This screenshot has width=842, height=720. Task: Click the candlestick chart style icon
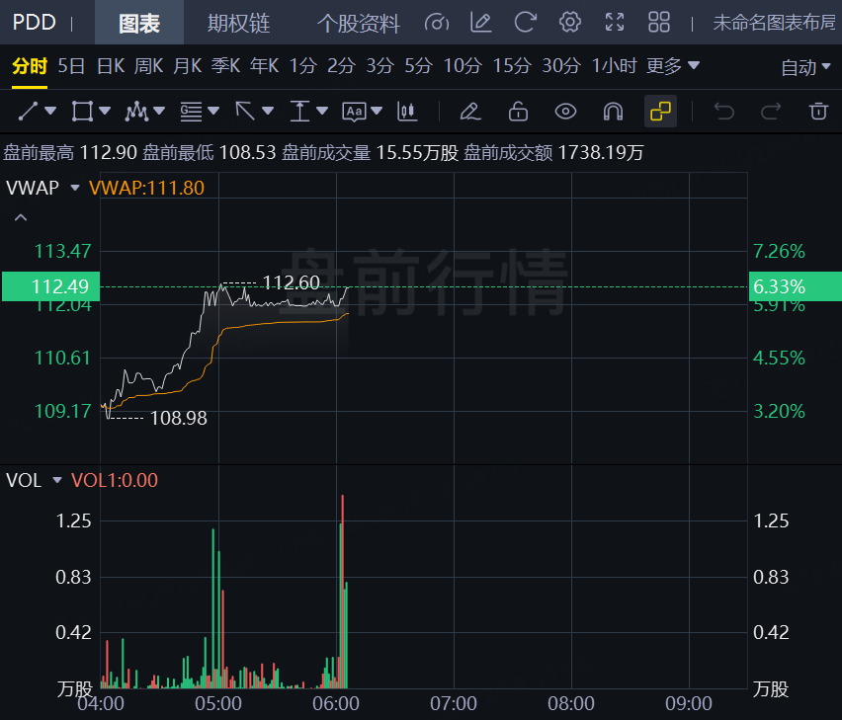pos(407,111)
